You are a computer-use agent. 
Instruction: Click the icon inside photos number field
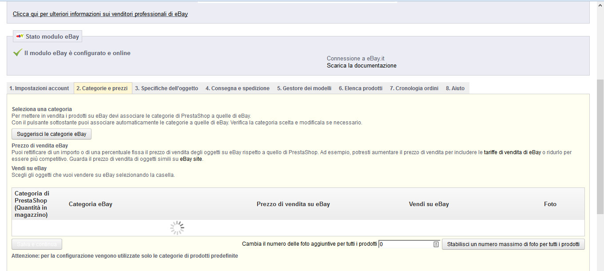point(436,244)
